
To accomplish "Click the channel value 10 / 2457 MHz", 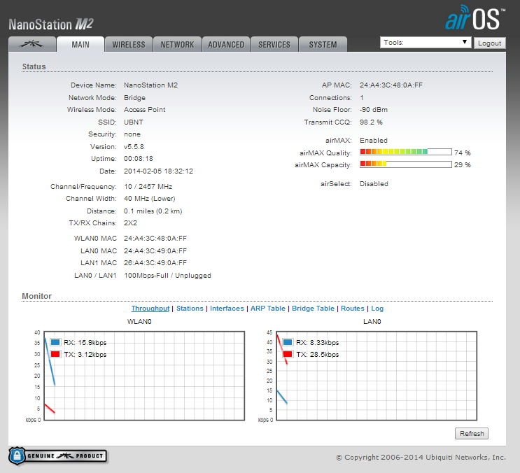I will (x=148, y=187).
